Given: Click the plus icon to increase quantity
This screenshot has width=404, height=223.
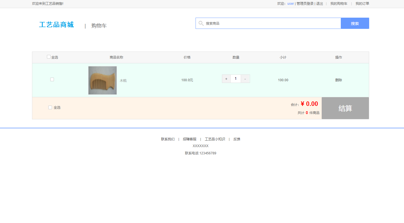Looking at the screenshot, I should point(226,79).
